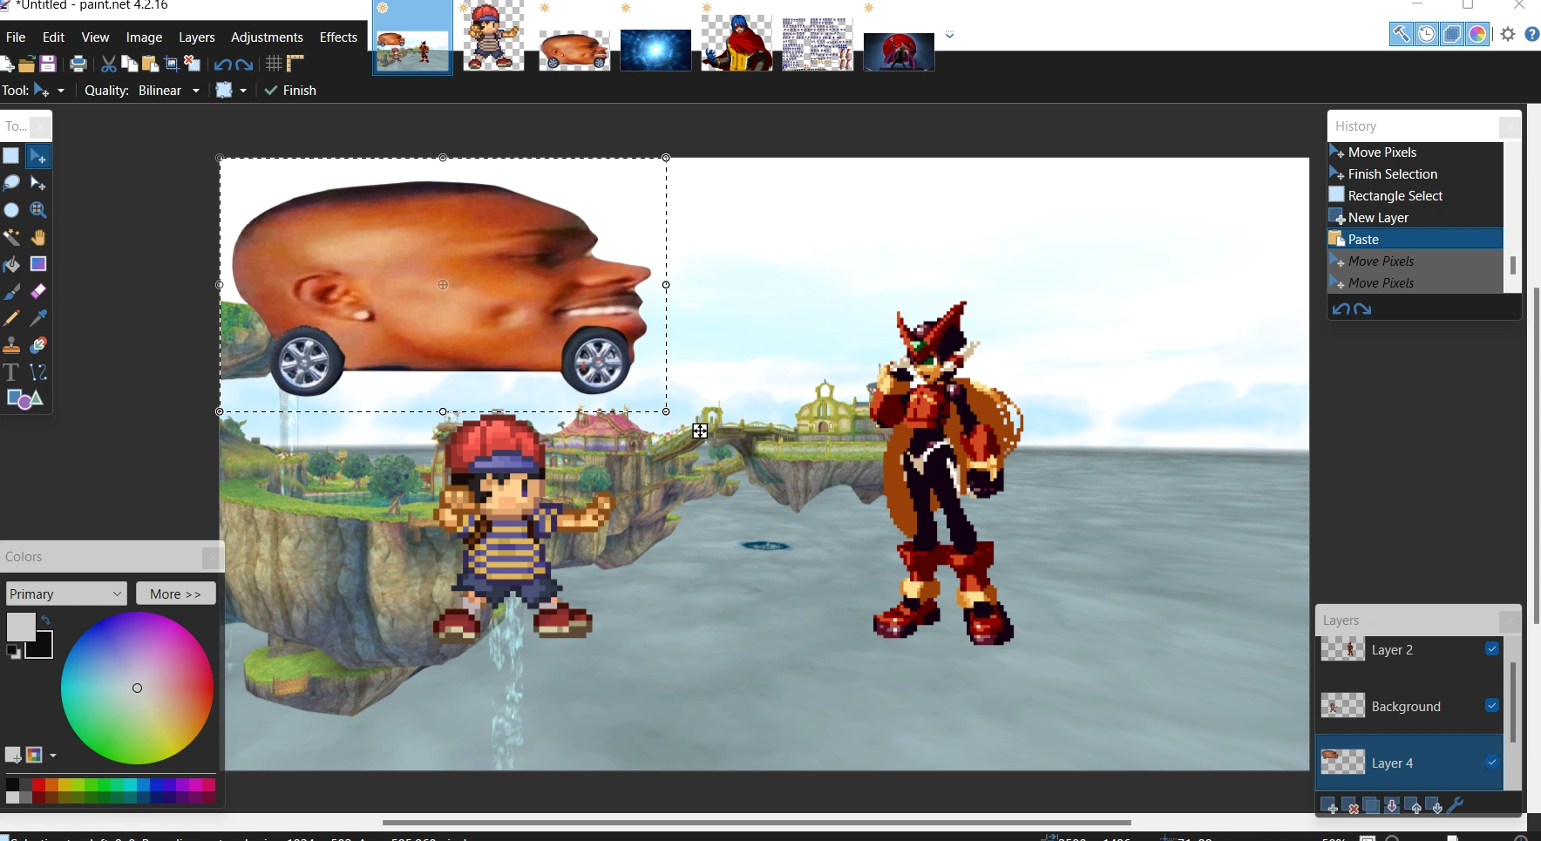Open the Adjustments menu
Screen dimensions: 1541x841
267,37
